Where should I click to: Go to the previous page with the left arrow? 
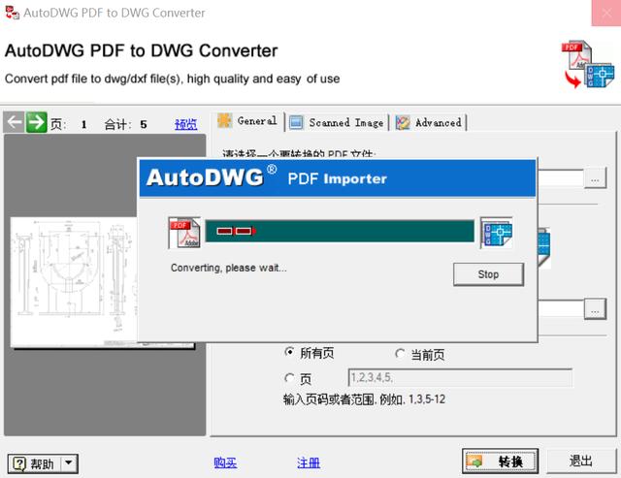pos(15,122)
